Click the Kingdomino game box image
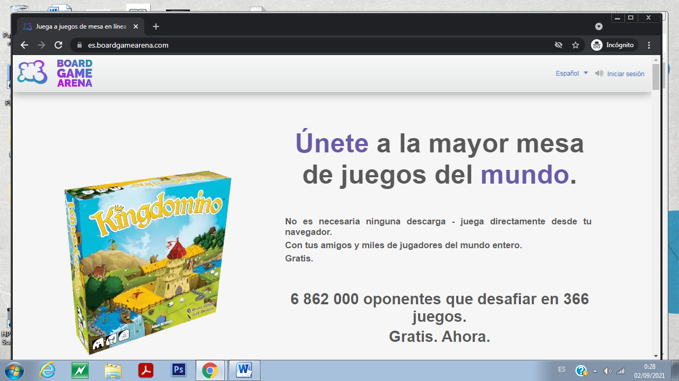The image size is (679, 381). tap(147, 263)
